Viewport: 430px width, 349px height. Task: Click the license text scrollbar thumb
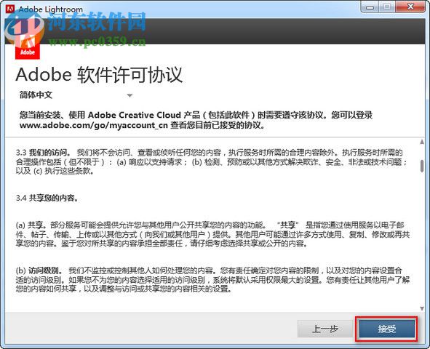pyautogui.click(x=422, y=166)
